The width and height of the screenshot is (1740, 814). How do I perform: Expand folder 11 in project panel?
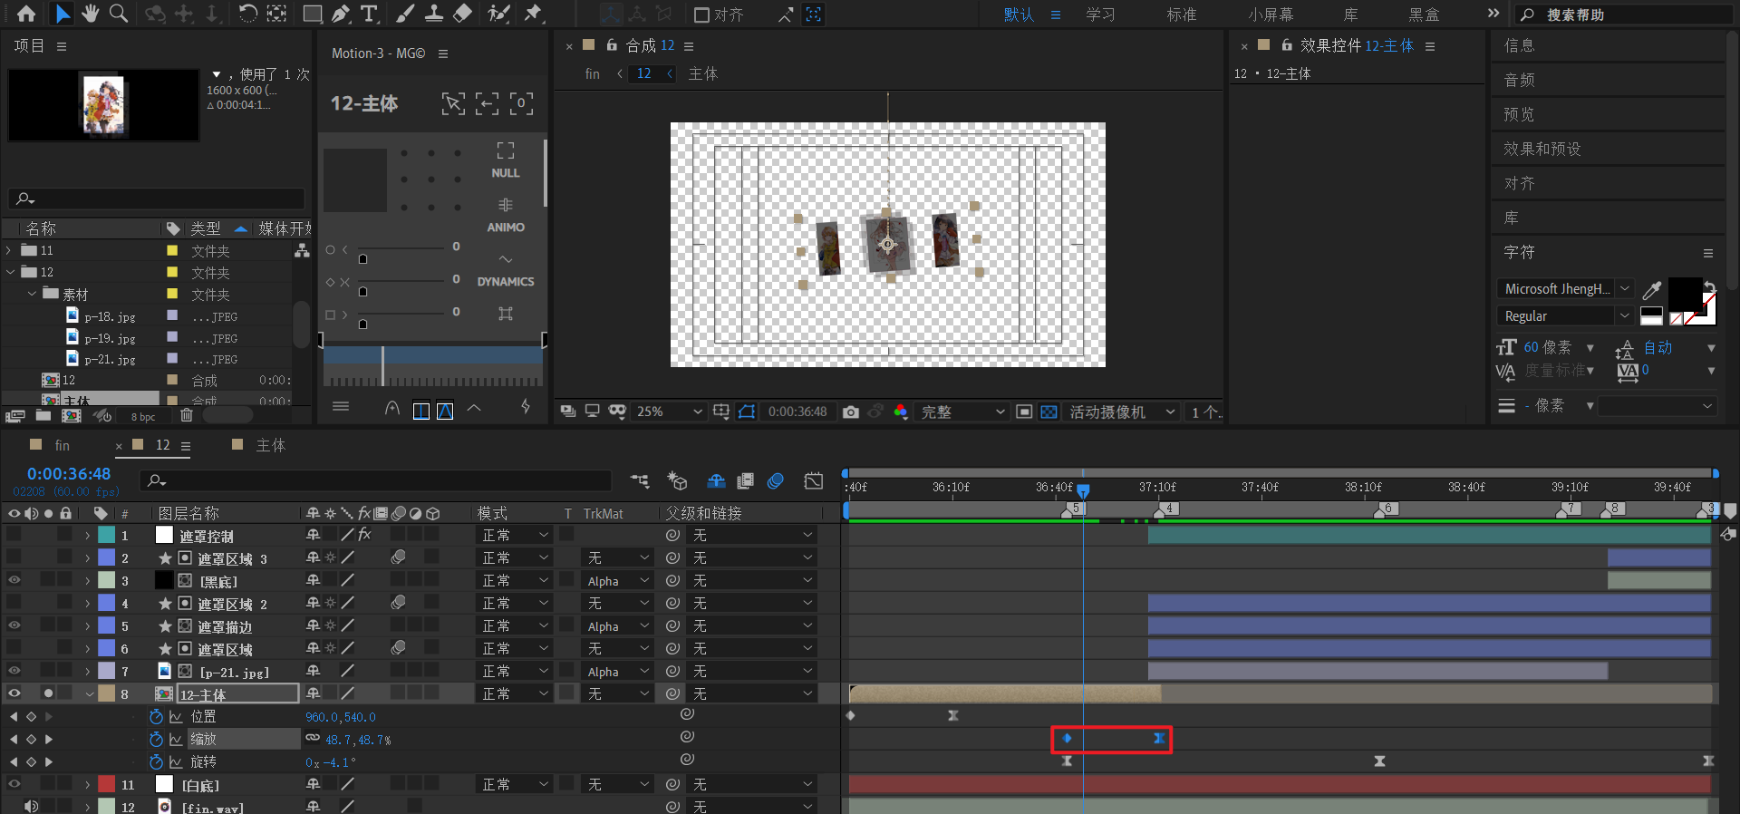coord(9,250)
